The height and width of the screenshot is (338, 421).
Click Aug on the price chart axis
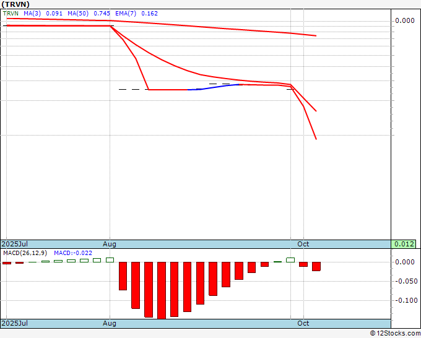pos(110,244)
